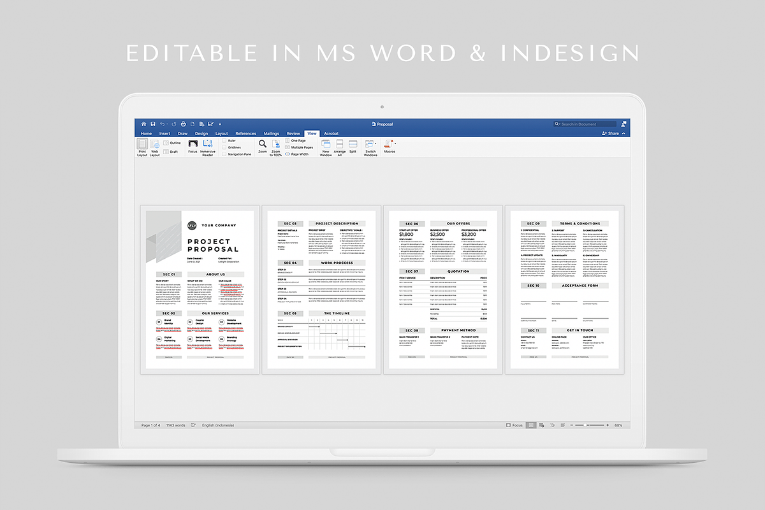Screen dimensions: 765x510
Task: Split the document window
Action: (353, 147)
